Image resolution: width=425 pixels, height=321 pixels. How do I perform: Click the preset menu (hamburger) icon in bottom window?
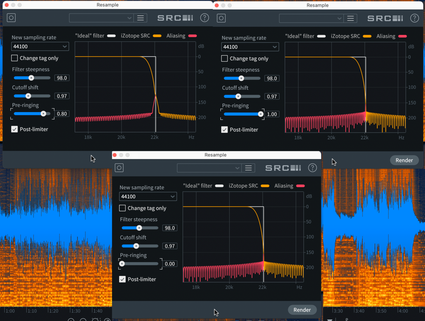coord(249,168)
